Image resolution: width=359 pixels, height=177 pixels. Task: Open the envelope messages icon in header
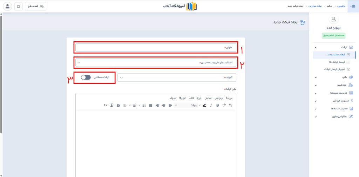coord(18,6)
